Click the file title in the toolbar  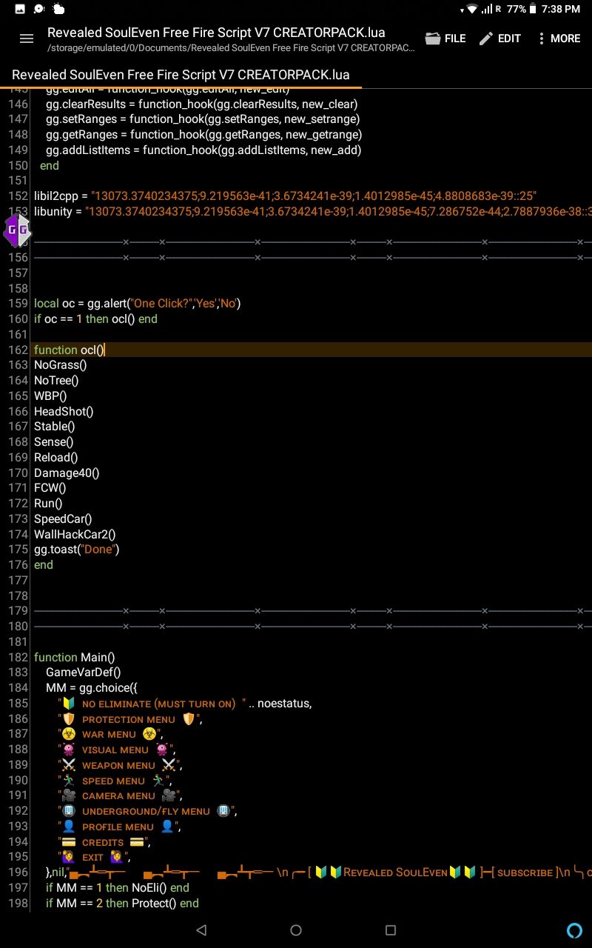pos(216,33)
